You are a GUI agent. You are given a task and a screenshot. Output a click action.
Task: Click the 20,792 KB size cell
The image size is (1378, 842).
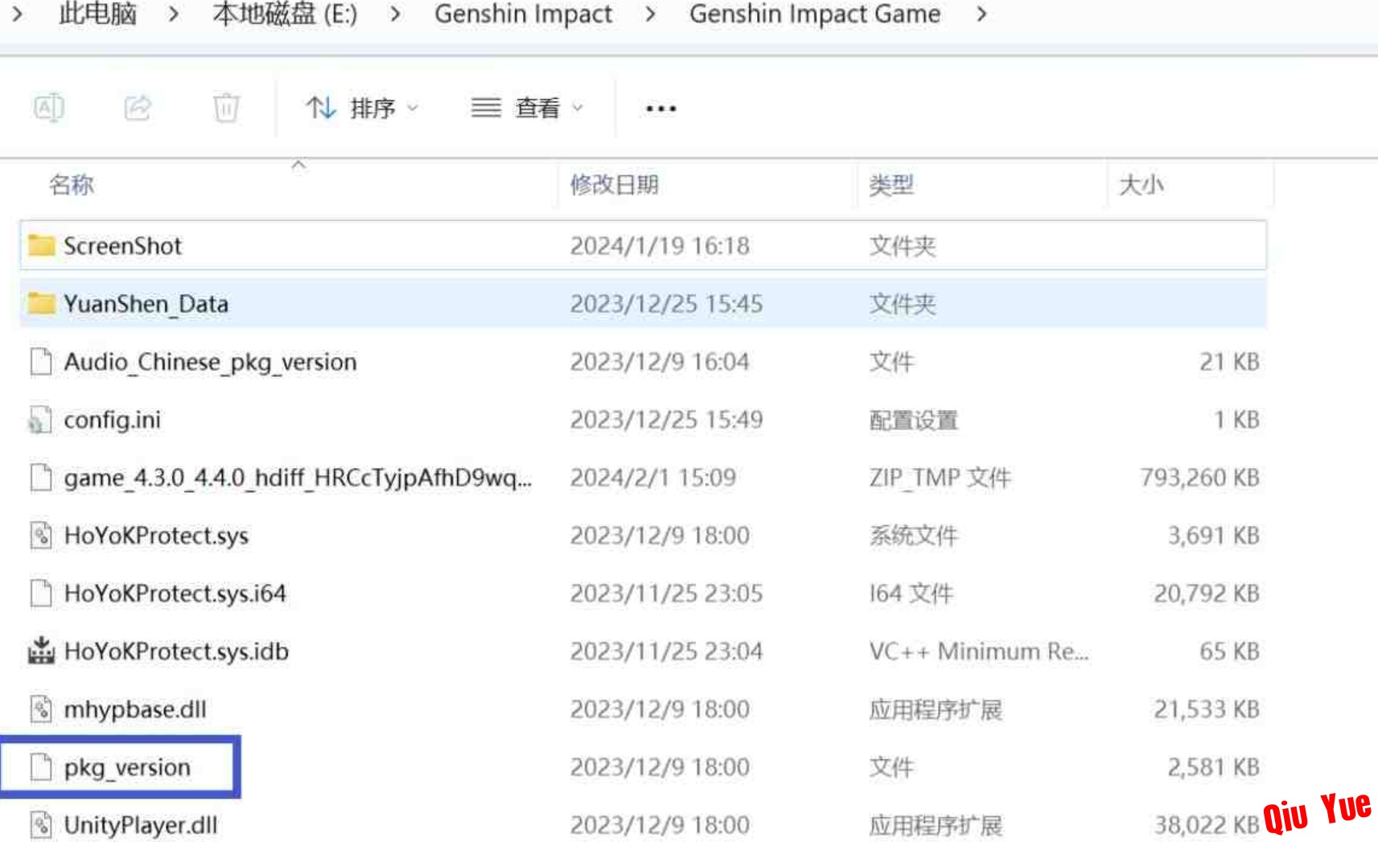1207,593
